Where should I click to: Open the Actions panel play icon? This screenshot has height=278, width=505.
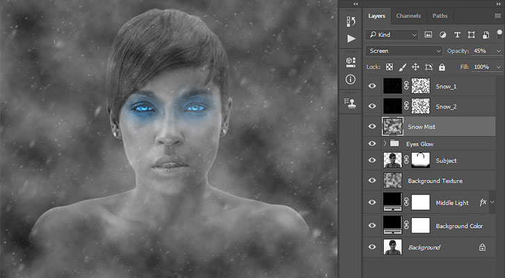(x=351, y=38)
